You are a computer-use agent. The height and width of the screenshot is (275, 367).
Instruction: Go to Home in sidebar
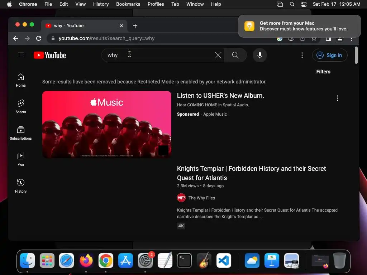(20, 80)
